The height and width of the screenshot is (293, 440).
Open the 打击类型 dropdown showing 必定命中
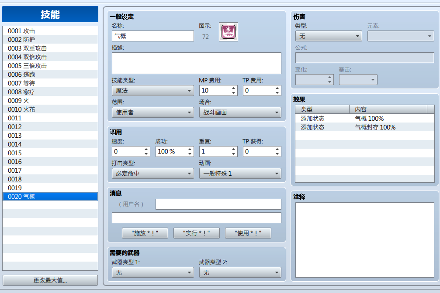pyautogui.click(x=152, y=174)
